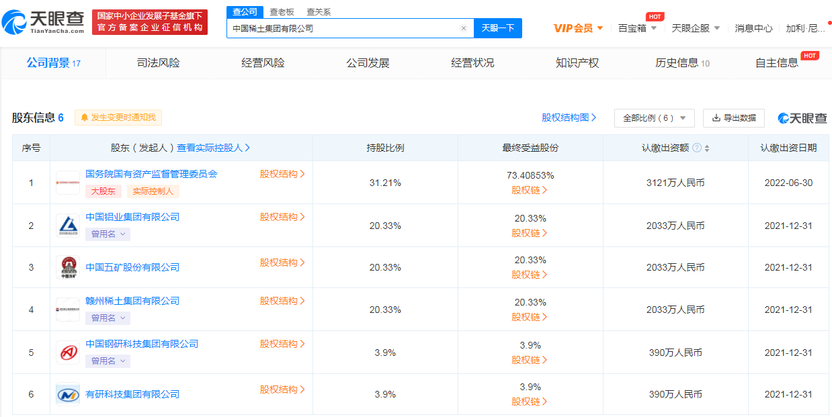Open the 经营状况 tab
Viewport: 832px width, 417px height.
(472, 63)
